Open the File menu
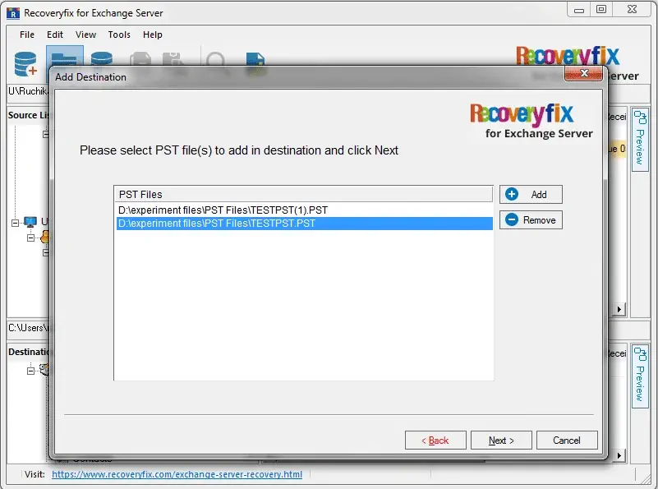This screenshot has height=489, width=658. tap(27, 35)
